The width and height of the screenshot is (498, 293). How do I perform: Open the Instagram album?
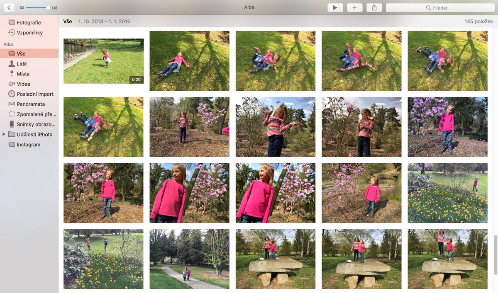click(28, 145)
